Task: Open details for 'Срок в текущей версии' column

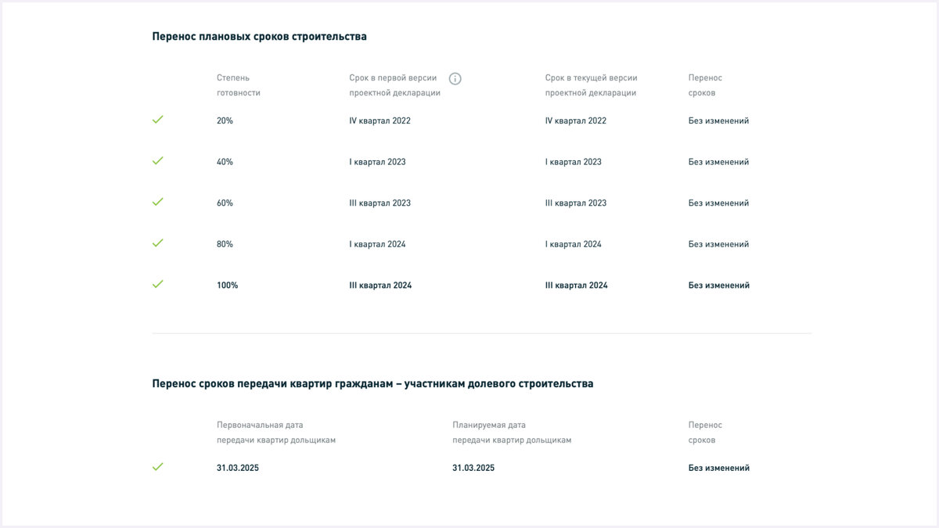Action: tap(591, 84)
